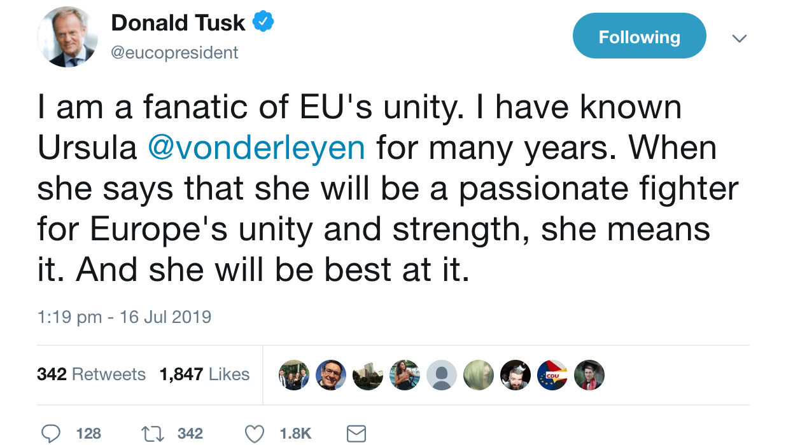Open the green-haired liker avatar
Image resolution: width=793 pixels, height=445 pixels.
tap(479, 375)
